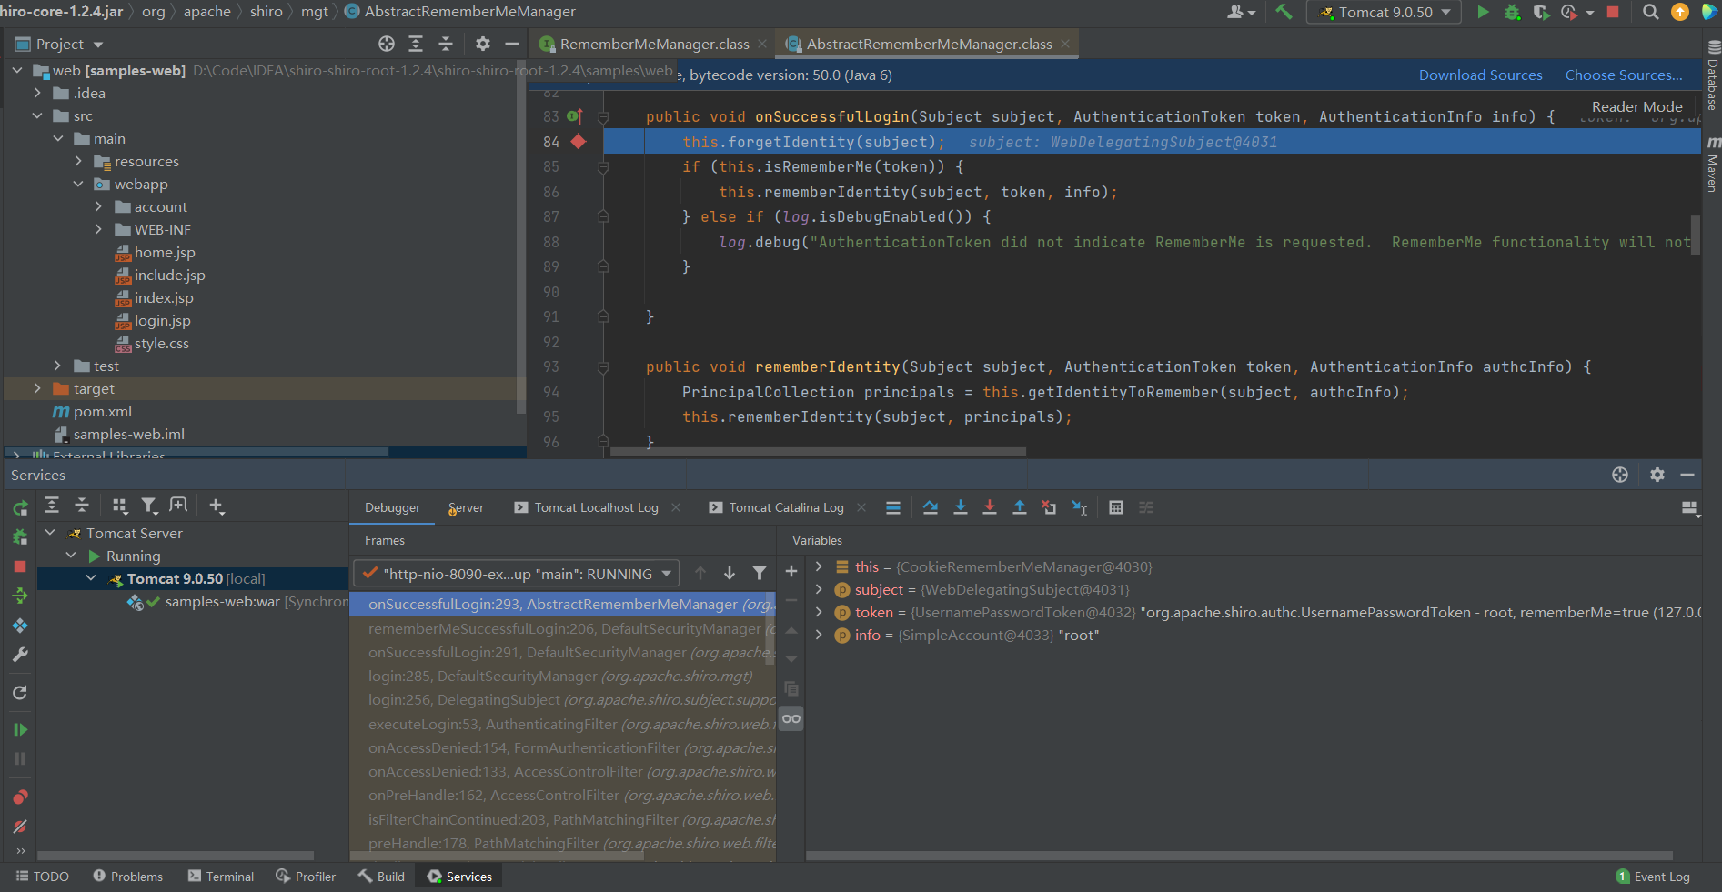
Task: Build project with the hammer icon
Action: [1284, 12]
